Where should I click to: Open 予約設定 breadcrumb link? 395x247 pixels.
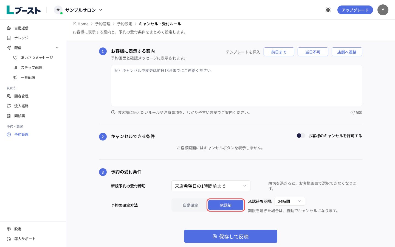coord(125,24)
